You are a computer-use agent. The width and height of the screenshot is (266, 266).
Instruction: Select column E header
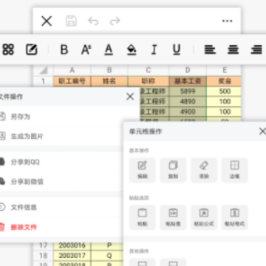(x=224, y=70)
